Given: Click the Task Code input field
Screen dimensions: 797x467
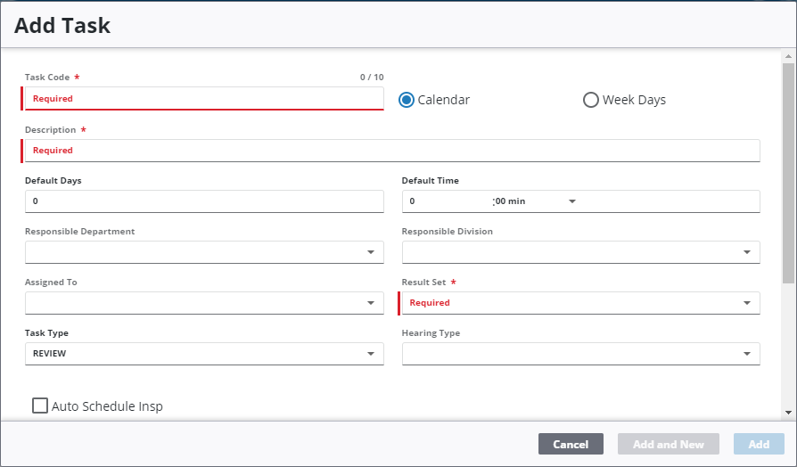Looking at the screenshot, I should pyautogui.click(x=203, y=99).
